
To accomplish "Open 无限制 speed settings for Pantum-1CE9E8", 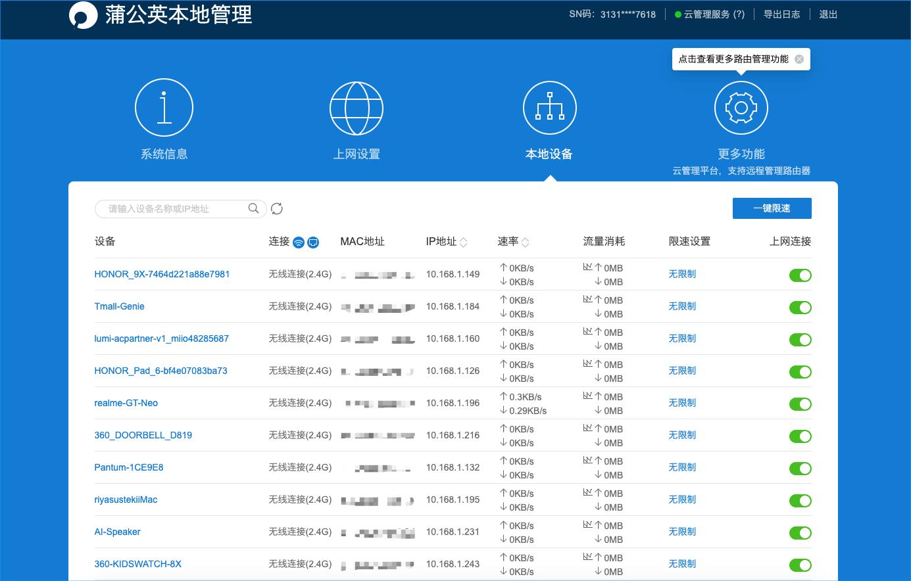I will [x=681, y=467].
